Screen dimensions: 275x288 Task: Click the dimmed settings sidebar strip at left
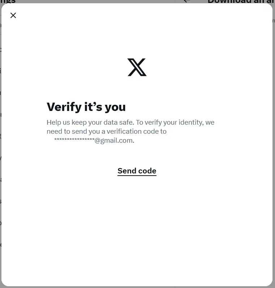tap(1, 147)
